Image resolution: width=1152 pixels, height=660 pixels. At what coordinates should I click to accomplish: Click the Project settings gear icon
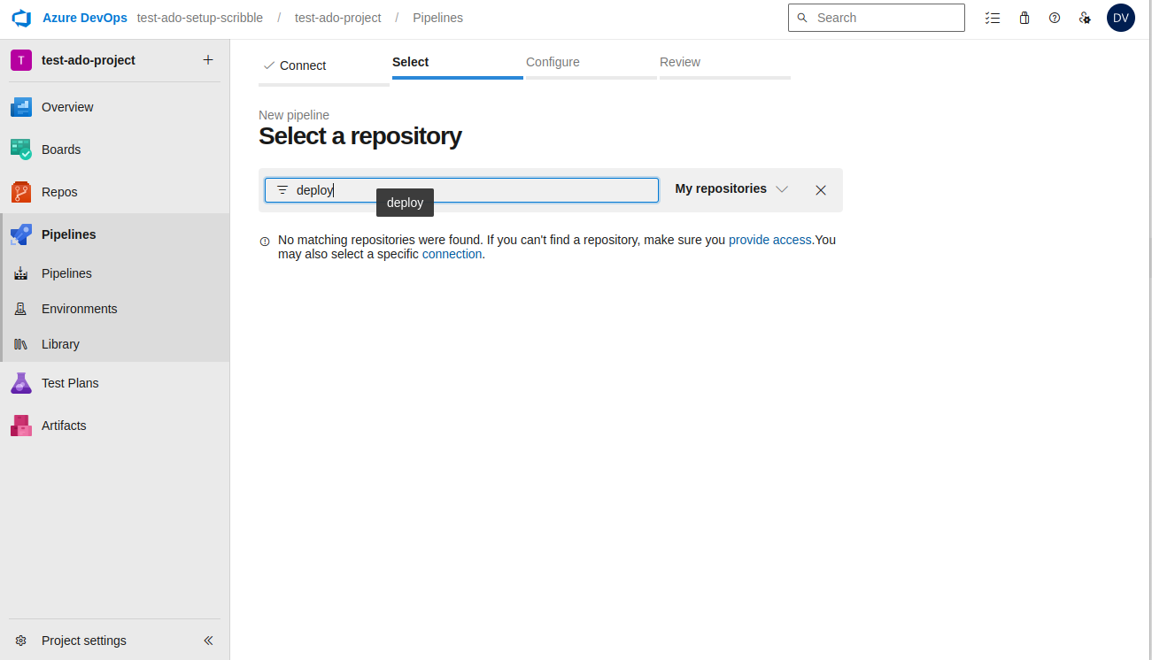pyautogui.click(x=21, y=641)
